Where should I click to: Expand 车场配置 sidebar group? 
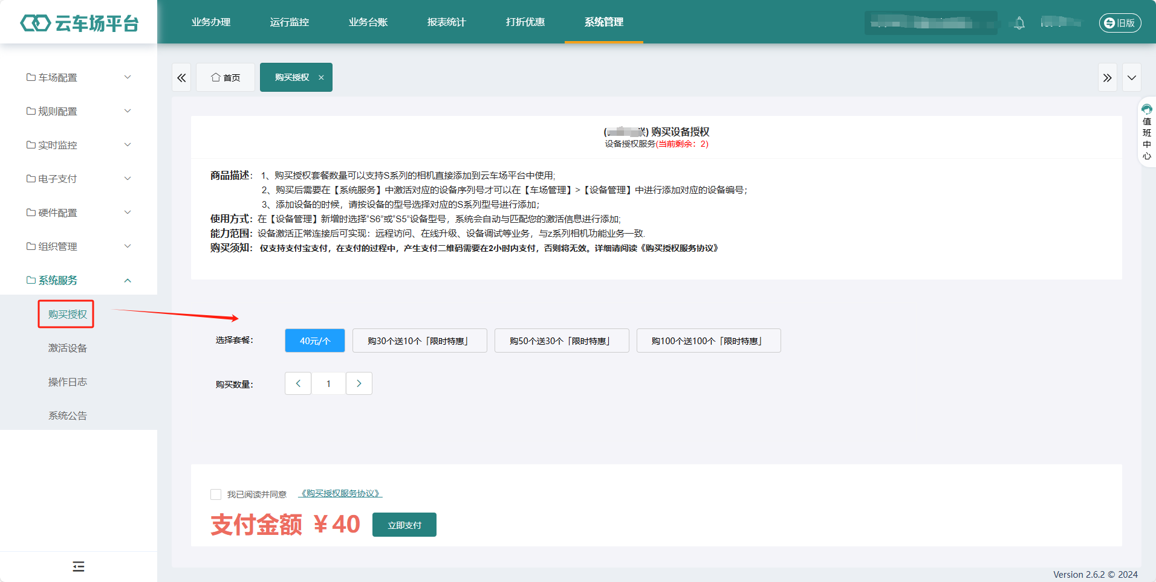[79, 77]
